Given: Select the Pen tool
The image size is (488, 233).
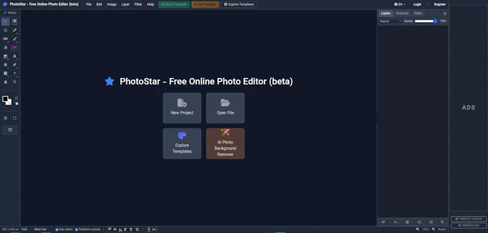Looking at the screenshot, I should 14,65.
